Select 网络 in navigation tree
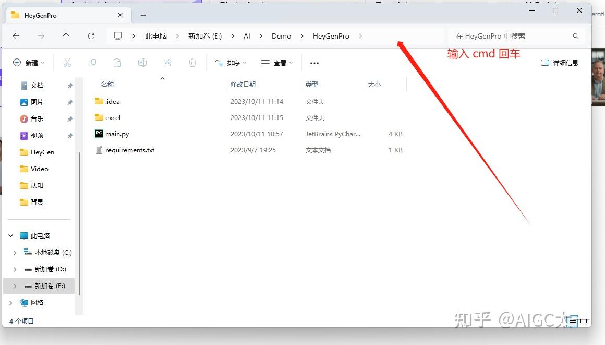Viewport: 605px width, 345px height. click(37, 303)
